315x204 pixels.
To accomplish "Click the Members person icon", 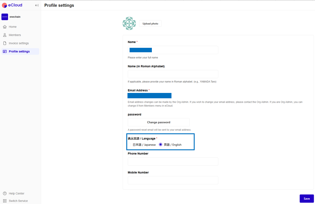I will pos(5,35).
